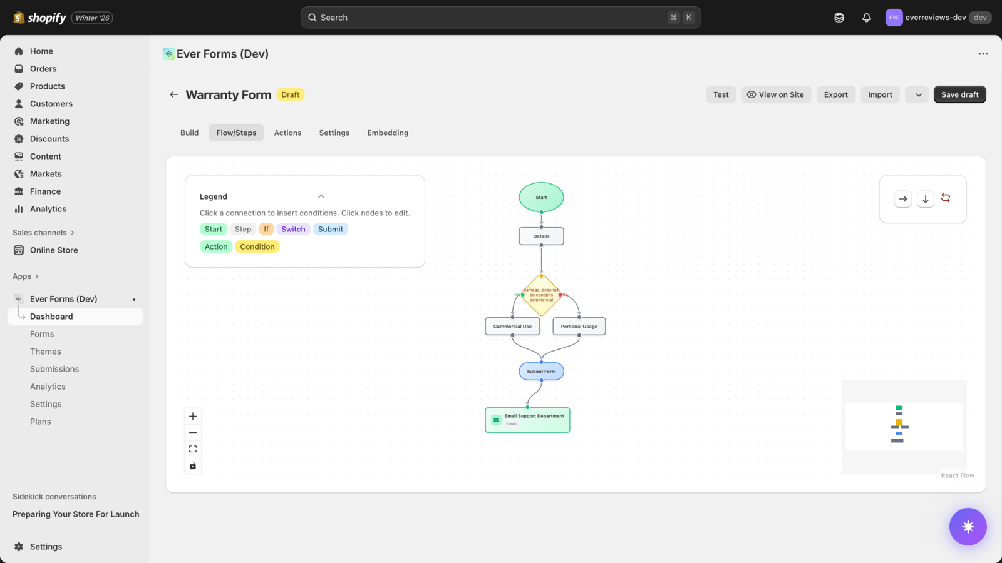Open the notifications bell
The width and height of the screenshot is (1002, 563).
(867, 17)
